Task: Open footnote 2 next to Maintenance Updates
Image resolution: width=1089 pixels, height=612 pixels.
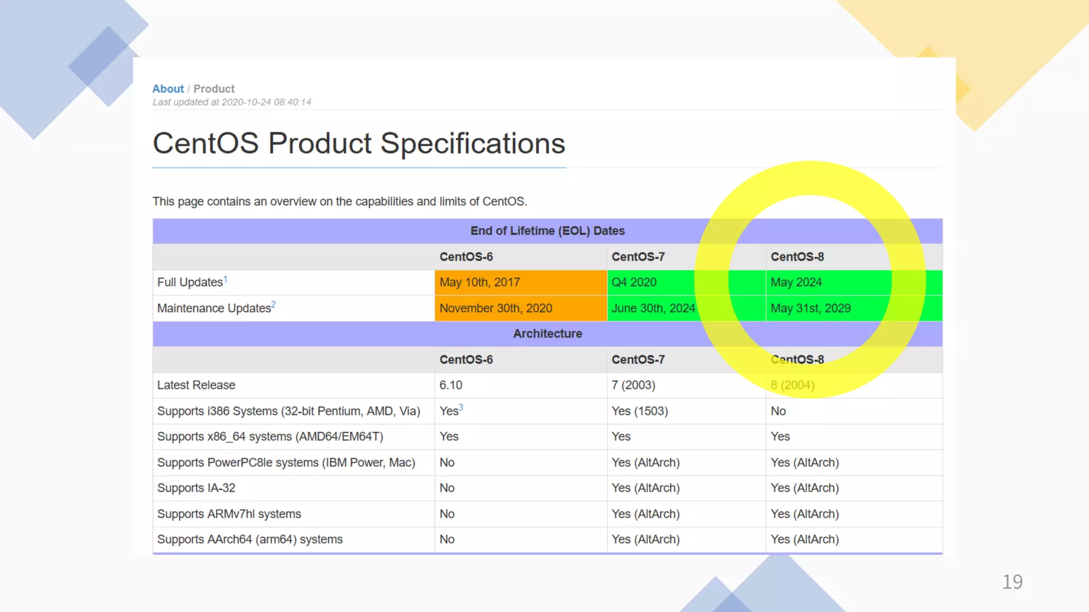Action: (x=273, y=304)
